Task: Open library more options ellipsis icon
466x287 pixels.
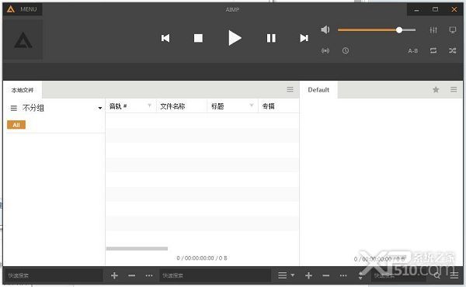Action: pos(149,275)
